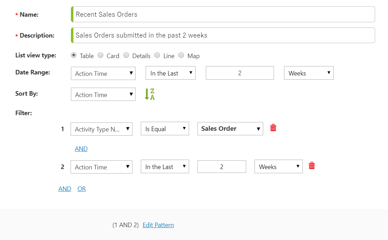
Task: Open the Sort By dropdown
Action: pos(103,94)
